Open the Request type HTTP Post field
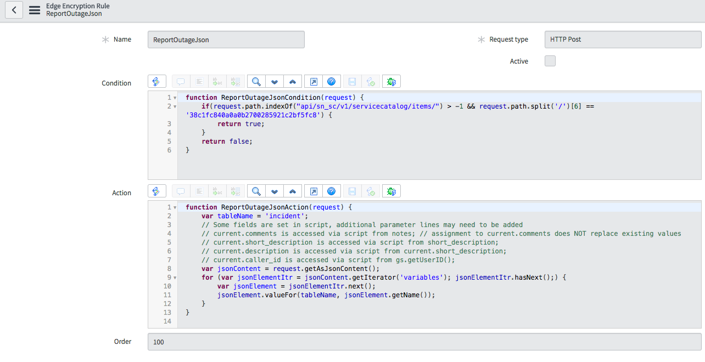This screenshot has width=705, height=362. 623,39
